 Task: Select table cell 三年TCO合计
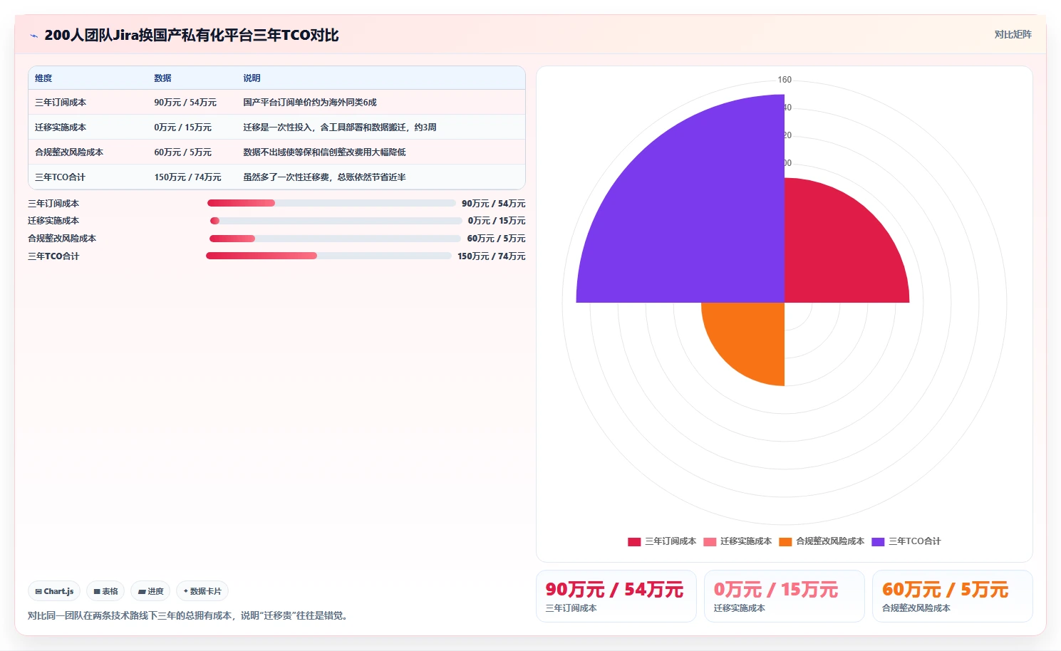tap(60, 177)
